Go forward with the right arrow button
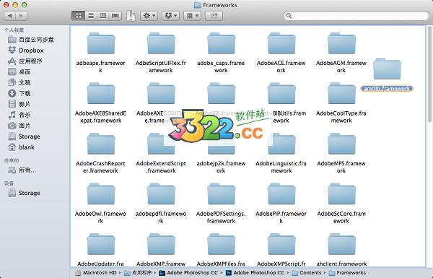 [21, 16]
